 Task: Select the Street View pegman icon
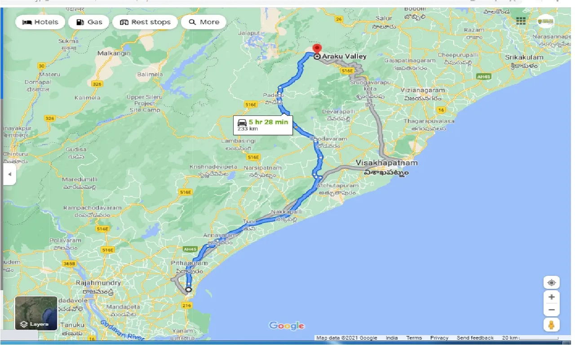tap(552, 325)
